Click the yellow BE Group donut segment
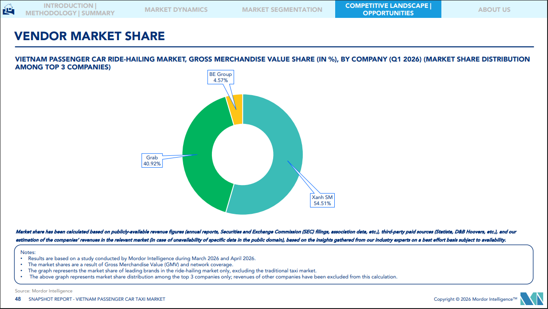Viewport: 548px width, 309px height. pyautogui.click(x=237, y=109)
